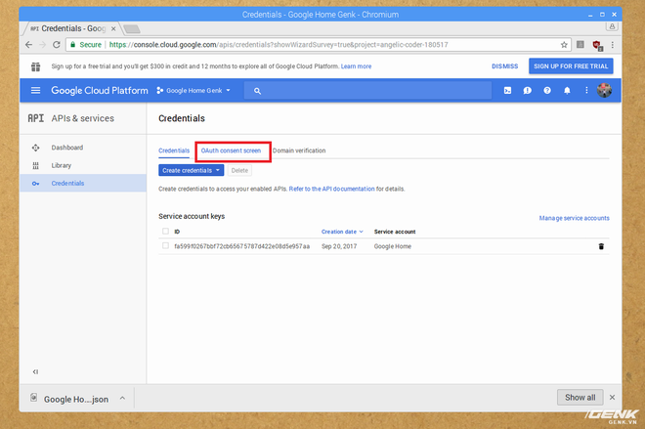
Task: Click SIGN UP FOR FREE TRIAL
Action: (x=571, y=66)
